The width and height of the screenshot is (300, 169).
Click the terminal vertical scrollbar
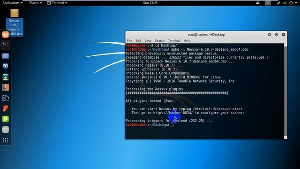(285, 91)
